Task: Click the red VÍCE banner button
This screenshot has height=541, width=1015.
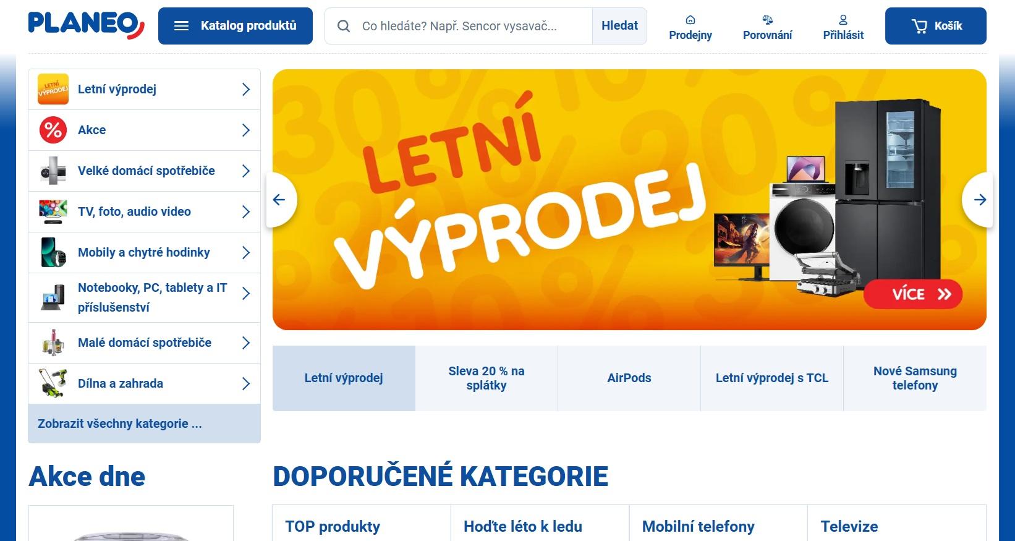Action: point(913,294)
